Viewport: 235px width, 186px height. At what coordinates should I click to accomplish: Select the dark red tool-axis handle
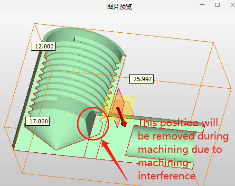tap(121, 117)
